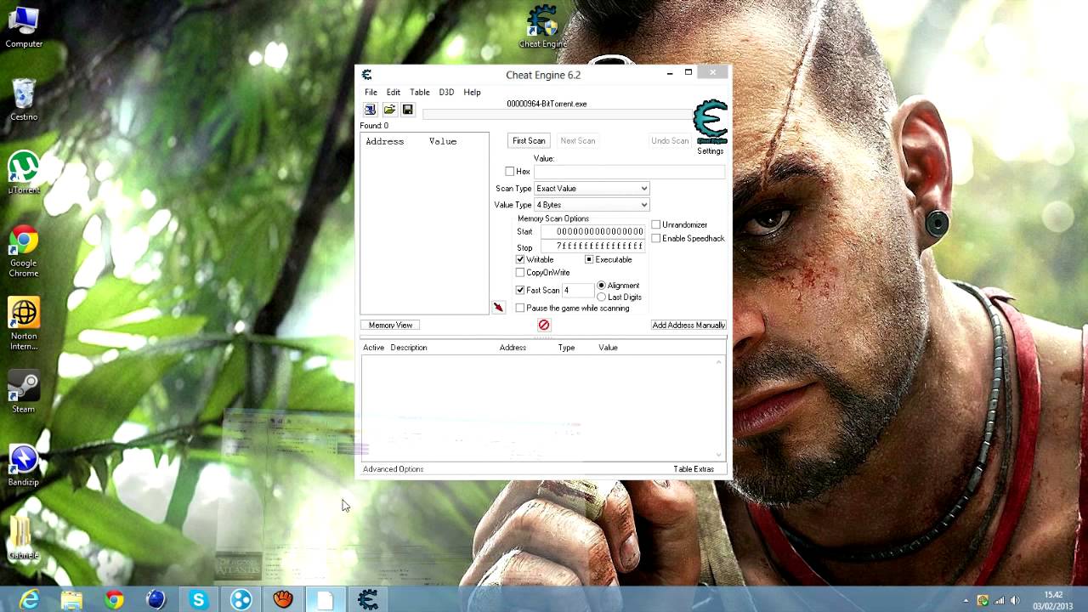The height and width of the screenshot is (612, 1088).
Task: Click the Description column header
Action: tap(409, 348)
